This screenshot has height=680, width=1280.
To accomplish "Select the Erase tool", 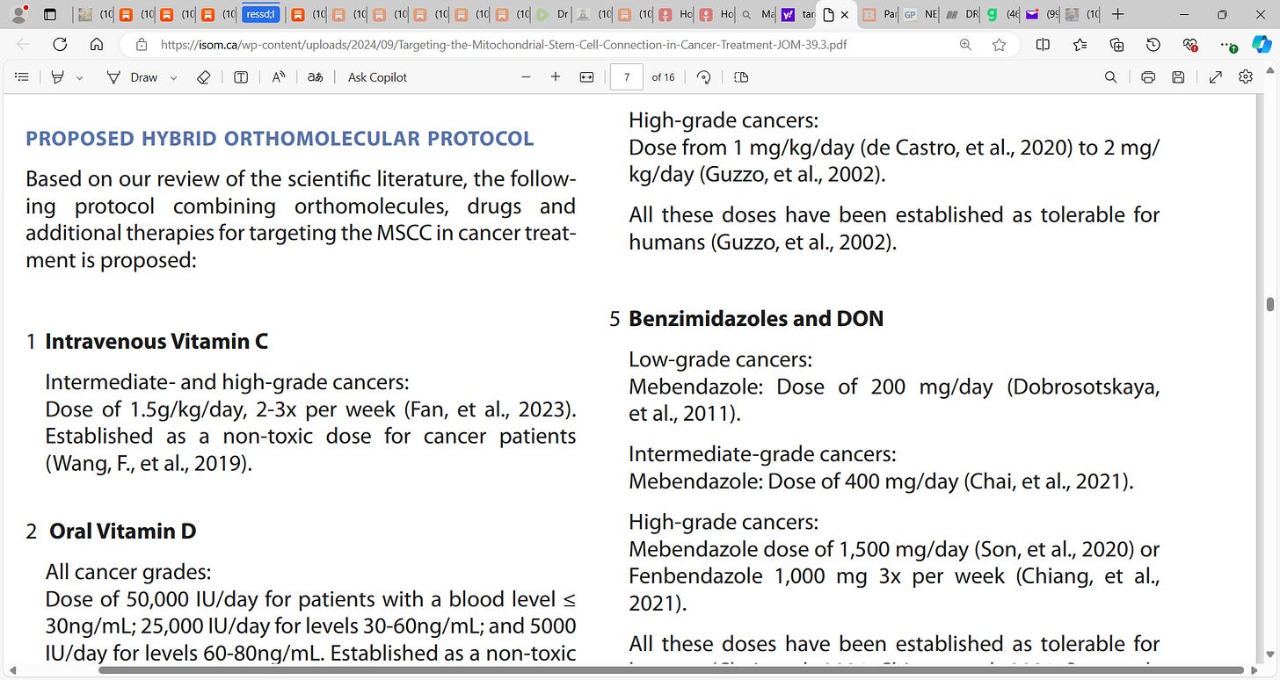I will point(203,77).
